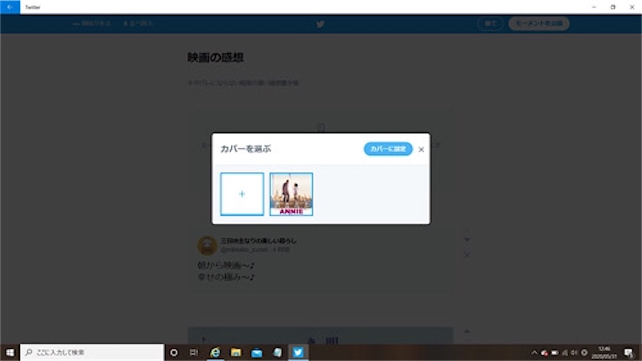
Task: Minimize the Twitter window
Action: coord(594,7)
